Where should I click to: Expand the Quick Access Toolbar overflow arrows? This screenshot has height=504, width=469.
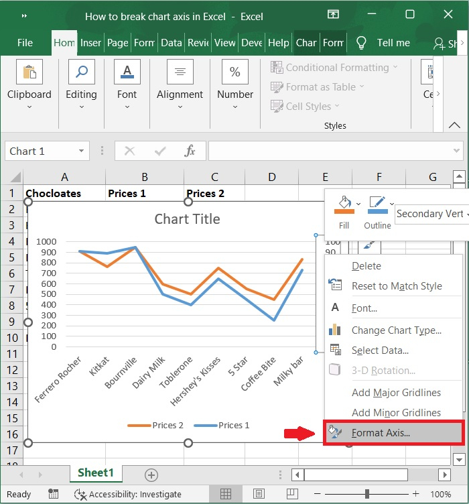24,16
